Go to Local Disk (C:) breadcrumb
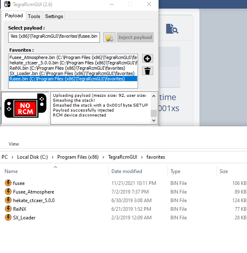 tap(32, 157)
